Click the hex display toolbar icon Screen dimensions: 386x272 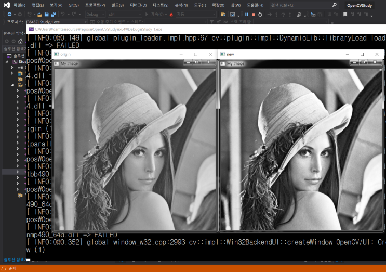[x=299, y=15]
